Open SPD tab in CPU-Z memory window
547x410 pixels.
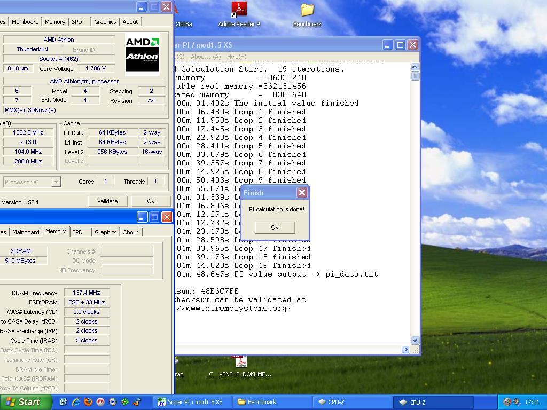[77, 232]
